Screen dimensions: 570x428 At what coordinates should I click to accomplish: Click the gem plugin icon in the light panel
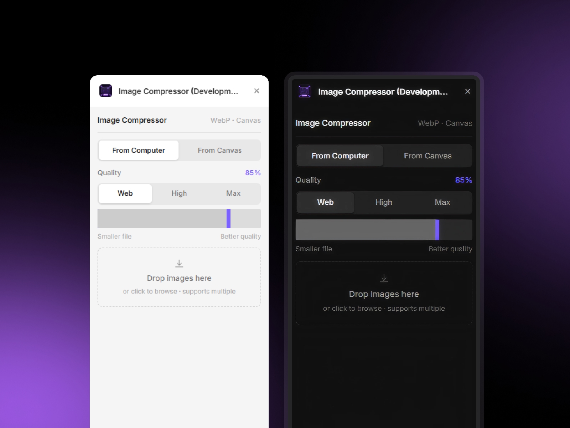coord(105,91)
